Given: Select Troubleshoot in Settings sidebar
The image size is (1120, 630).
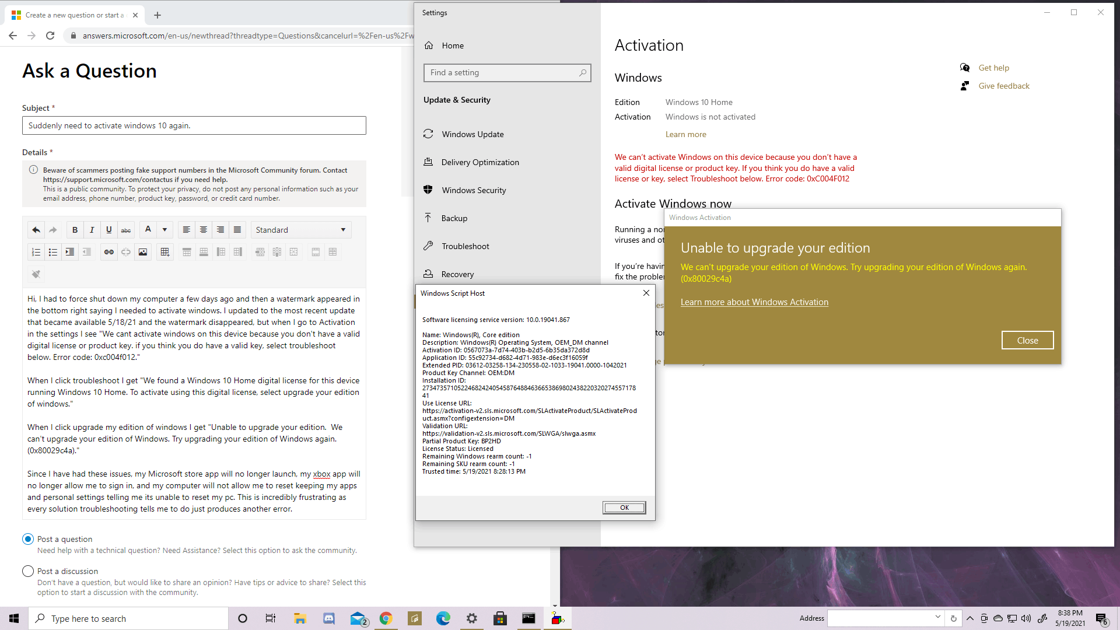Looking at the screenshot, I should tap(465, 246).
